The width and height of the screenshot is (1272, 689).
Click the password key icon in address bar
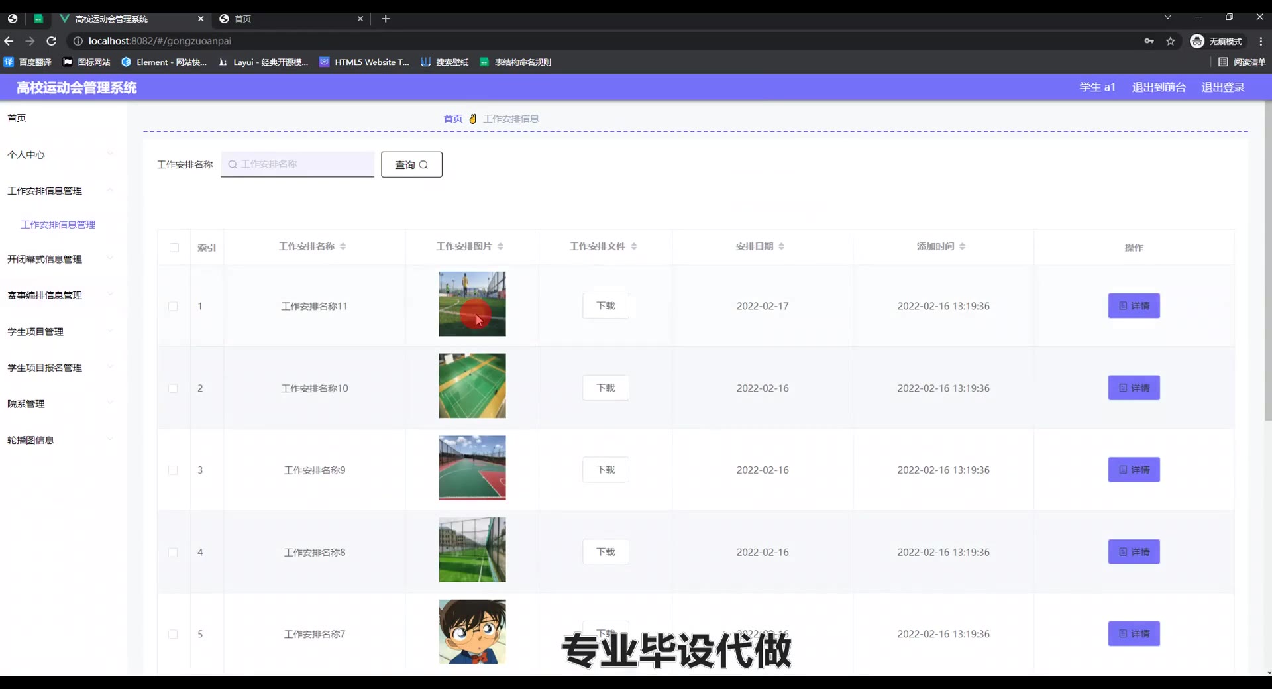(x=1149, y=41)
